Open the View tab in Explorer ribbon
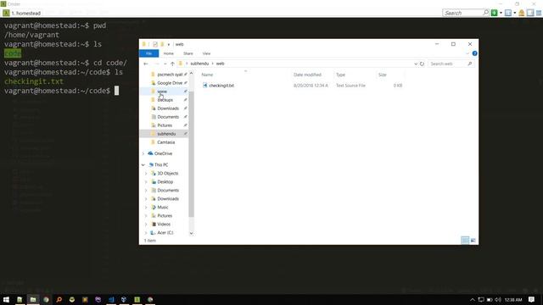The width and height of the screenshot is (543, 305). (206, 53)
